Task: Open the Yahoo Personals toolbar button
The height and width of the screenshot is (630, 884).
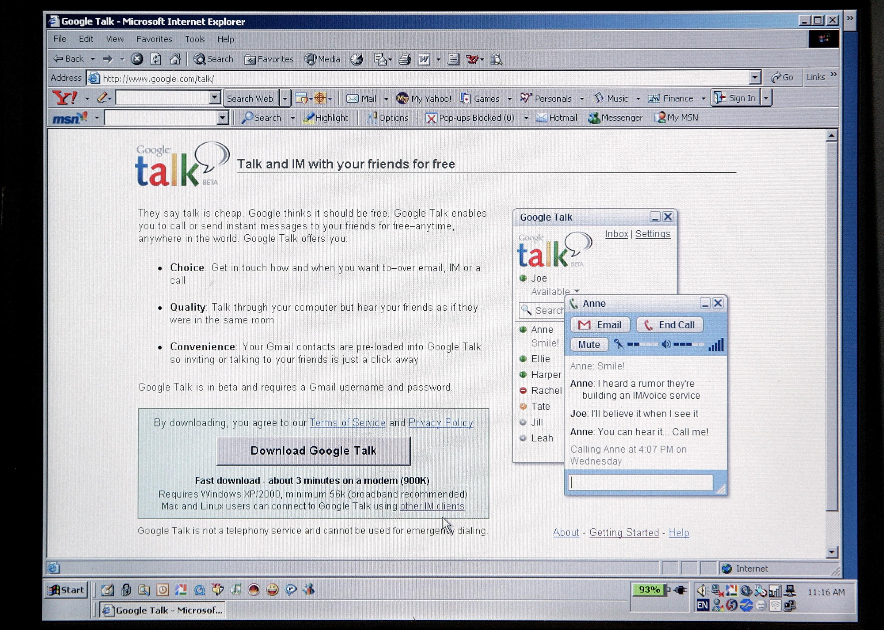Action: (546, 98)
